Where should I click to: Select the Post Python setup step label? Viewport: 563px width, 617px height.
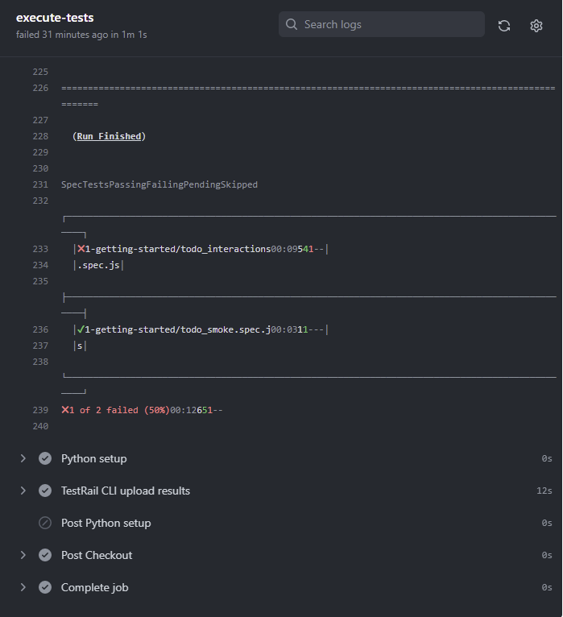106,523
